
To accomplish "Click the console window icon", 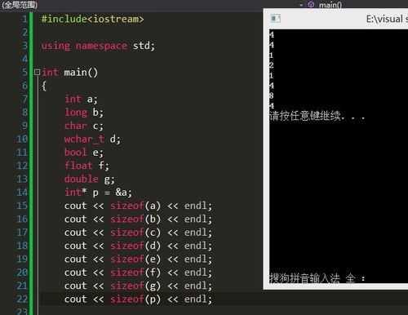I will [x=276, y=19].
